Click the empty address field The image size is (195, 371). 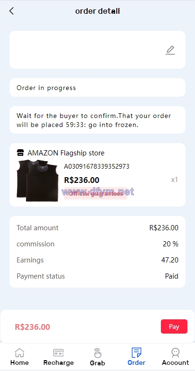tap(97, 50)
